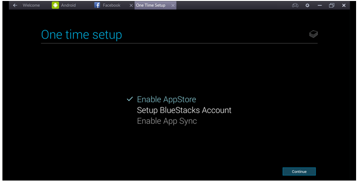Select the Enable AppStore step
Viewport: 359px width, 182px height.
pos(167,99)
